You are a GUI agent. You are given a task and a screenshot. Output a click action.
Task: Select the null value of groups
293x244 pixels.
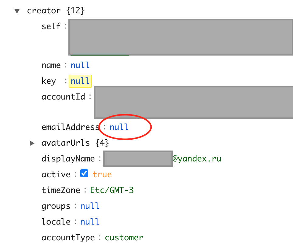click(90, 206)
